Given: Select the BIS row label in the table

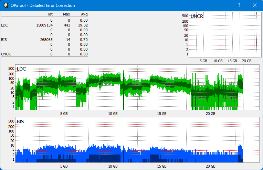Looking at the screenshot, I should click(x=4, y=40).
